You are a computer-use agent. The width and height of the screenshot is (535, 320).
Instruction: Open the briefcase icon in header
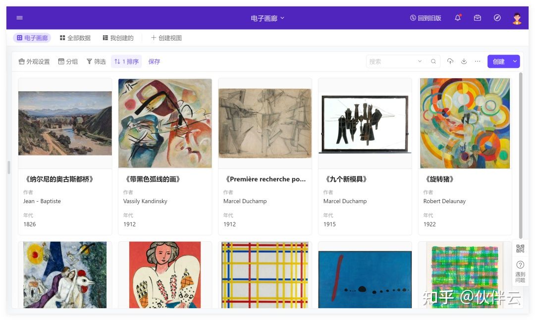478,18
